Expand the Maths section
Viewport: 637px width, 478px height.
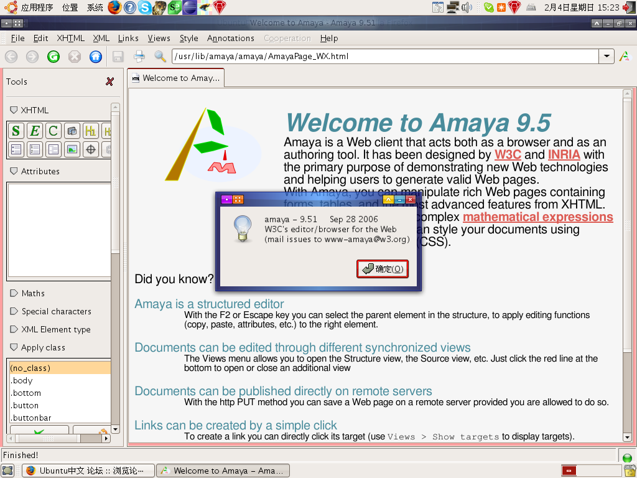pos(14,293)
